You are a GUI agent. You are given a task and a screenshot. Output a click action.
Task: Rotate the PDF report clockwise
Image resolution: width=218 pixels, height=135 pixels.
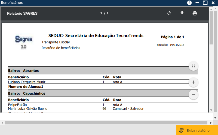click(x=169, y=13)
